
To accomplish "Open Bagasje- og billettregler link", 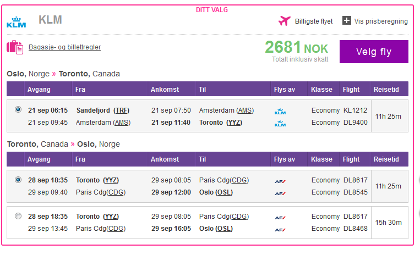I will 64,47.
